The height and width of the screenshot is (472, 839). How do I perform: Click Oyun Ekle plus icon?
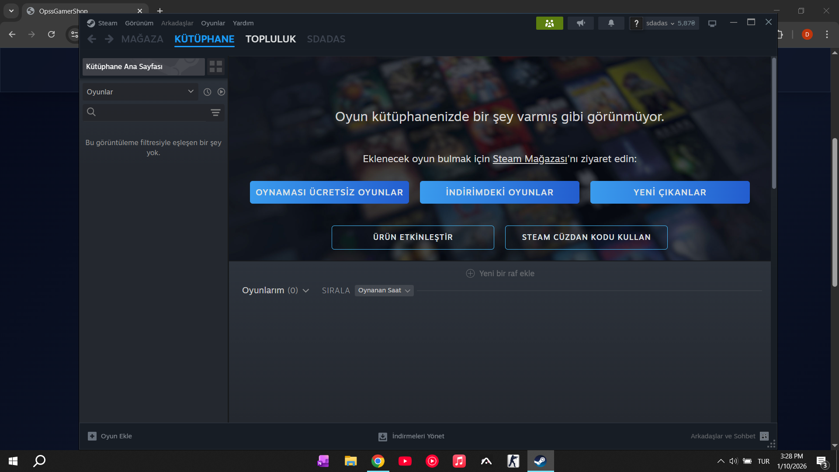coord(92,436)
